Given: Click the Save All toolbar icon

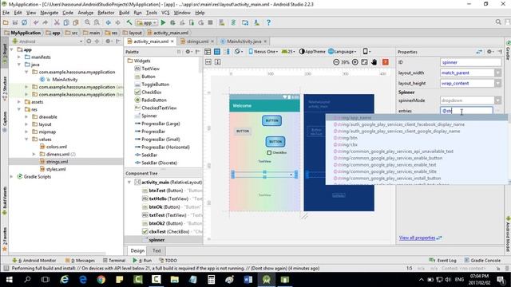Looking at the screenshot, I should coord(15,22).
